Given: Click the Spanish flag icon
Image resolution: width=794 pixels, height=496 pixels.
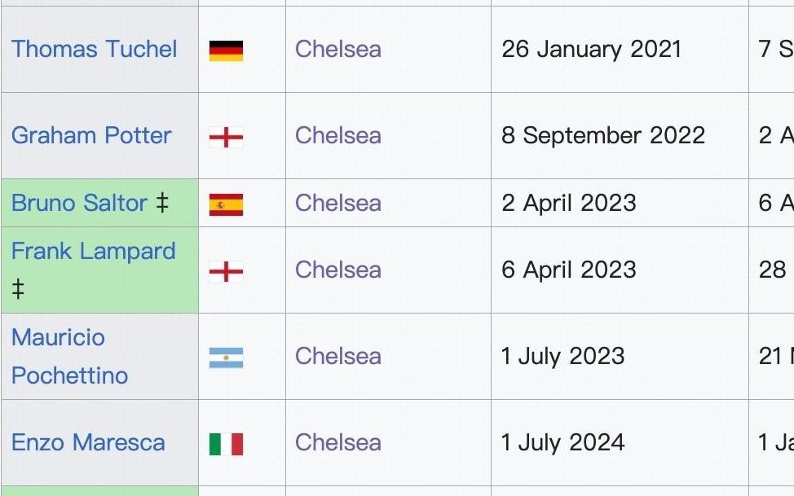Looking at the screenshot, I should pyautogui.click(x=226, y=204).
